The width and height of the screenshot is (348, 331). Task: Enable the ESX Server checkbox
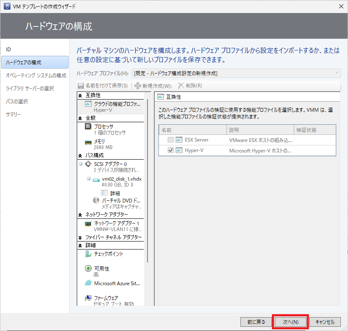(171, 139)
